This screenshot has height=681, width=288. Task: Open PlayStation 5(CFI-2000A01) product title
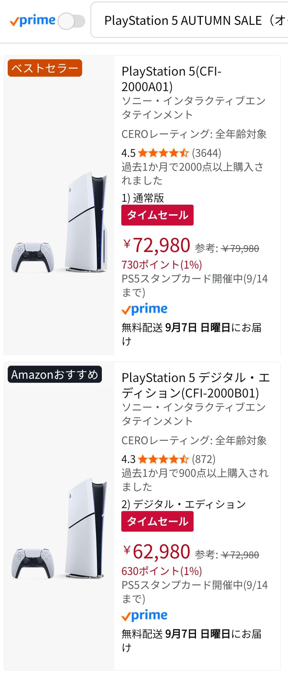point(171,79)
